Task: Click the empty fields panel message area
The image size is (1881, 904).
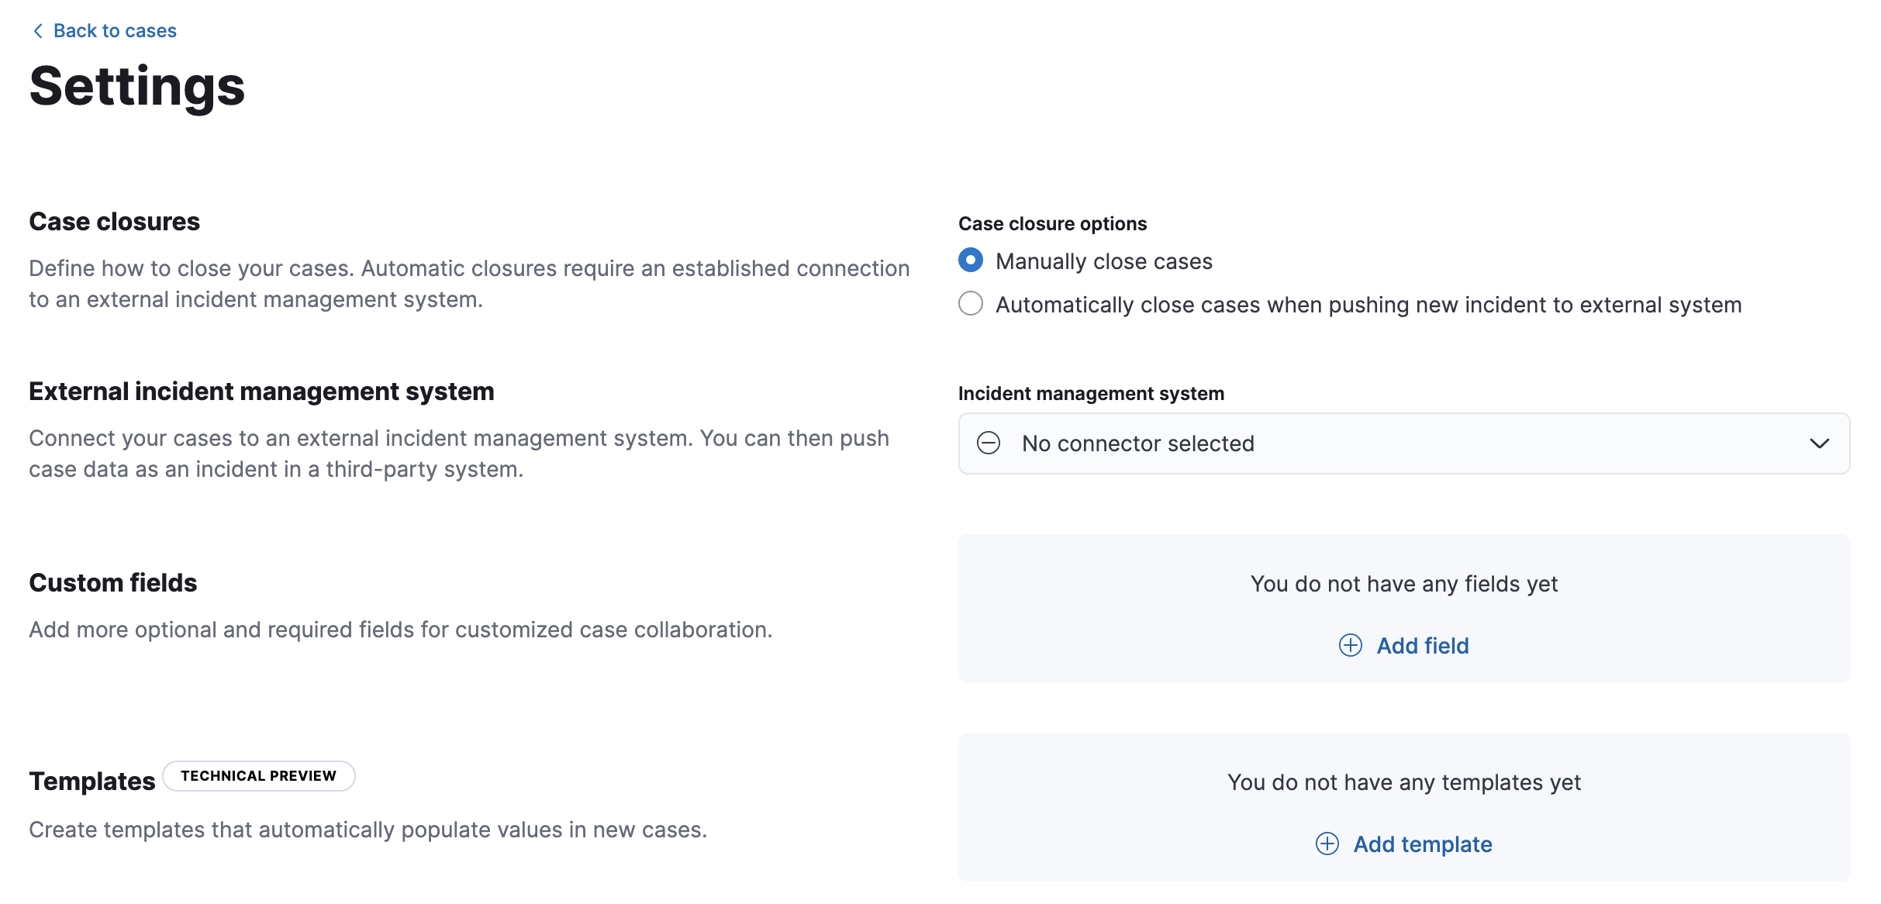Action: pos(1403,584)
